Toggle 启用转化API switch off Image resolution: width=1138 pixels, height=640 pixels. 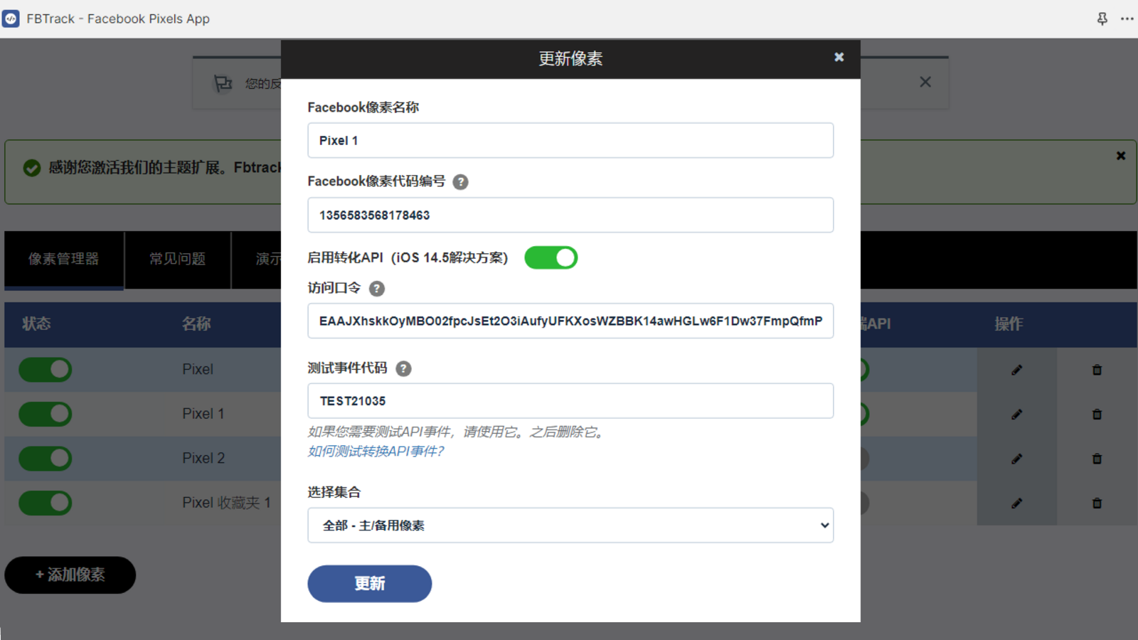pos(551,257)
